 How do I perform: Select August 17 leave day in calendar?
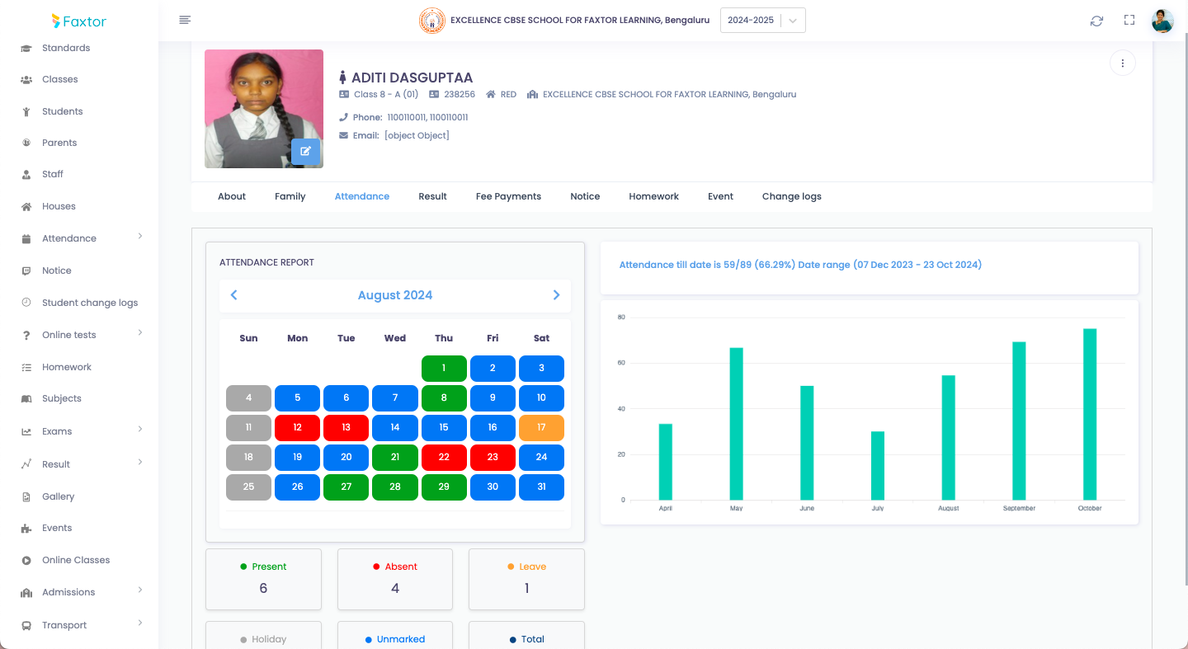541,427
